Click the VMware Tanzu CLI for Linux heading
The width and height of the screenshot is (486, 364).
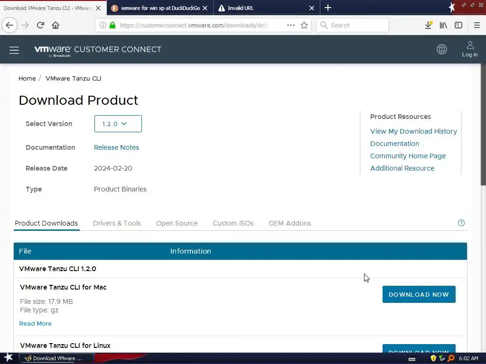click(65, 346)
